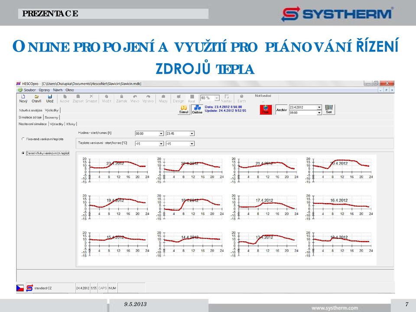
Task: Open the Okno menu
Action: 70,90
